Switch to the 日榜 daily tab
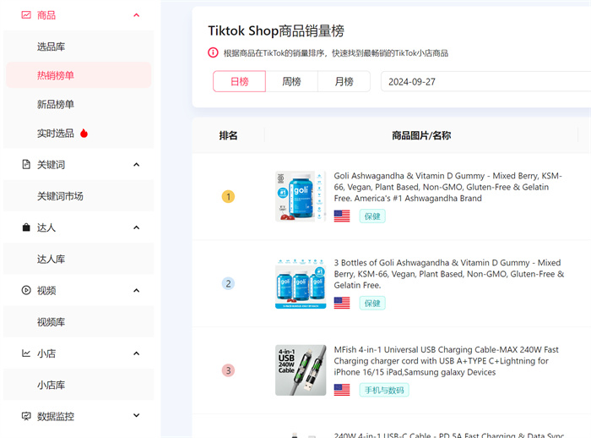Screen dimensions: 591x438 pos(239,81)
